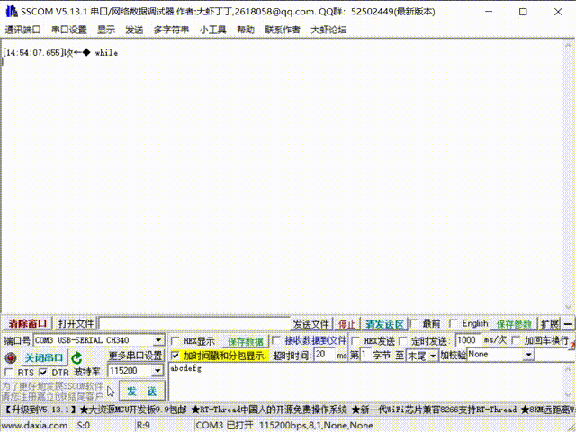Click the 关闭串口 close port button
Image resolution: width=576 pixels, height=432 pixels.
click(x=43, y=357)
